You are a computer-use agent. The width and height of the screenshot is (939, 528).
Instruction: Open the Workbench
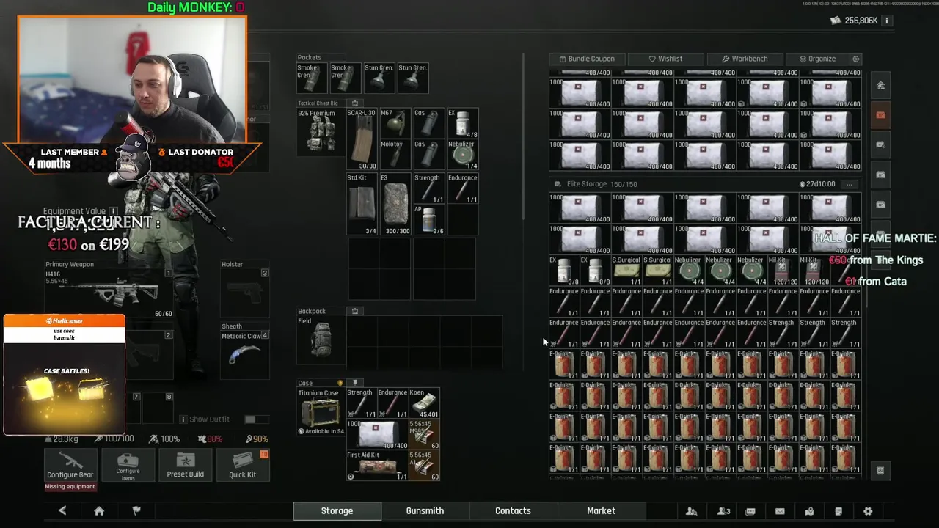tap(744, 59)
